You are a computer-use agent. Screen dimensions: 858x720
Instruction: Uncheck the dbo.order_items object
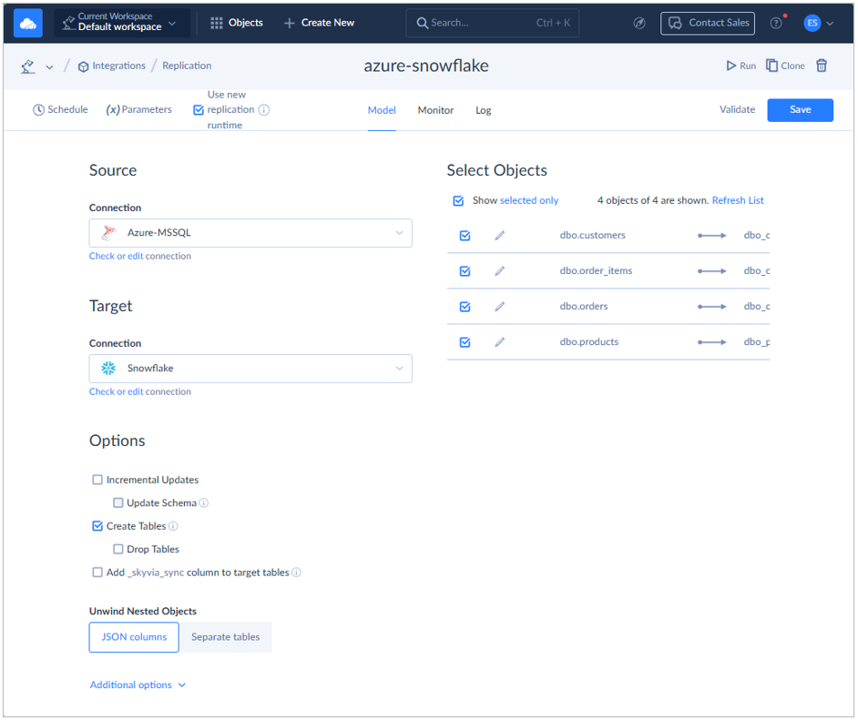(x=465, y=271)
